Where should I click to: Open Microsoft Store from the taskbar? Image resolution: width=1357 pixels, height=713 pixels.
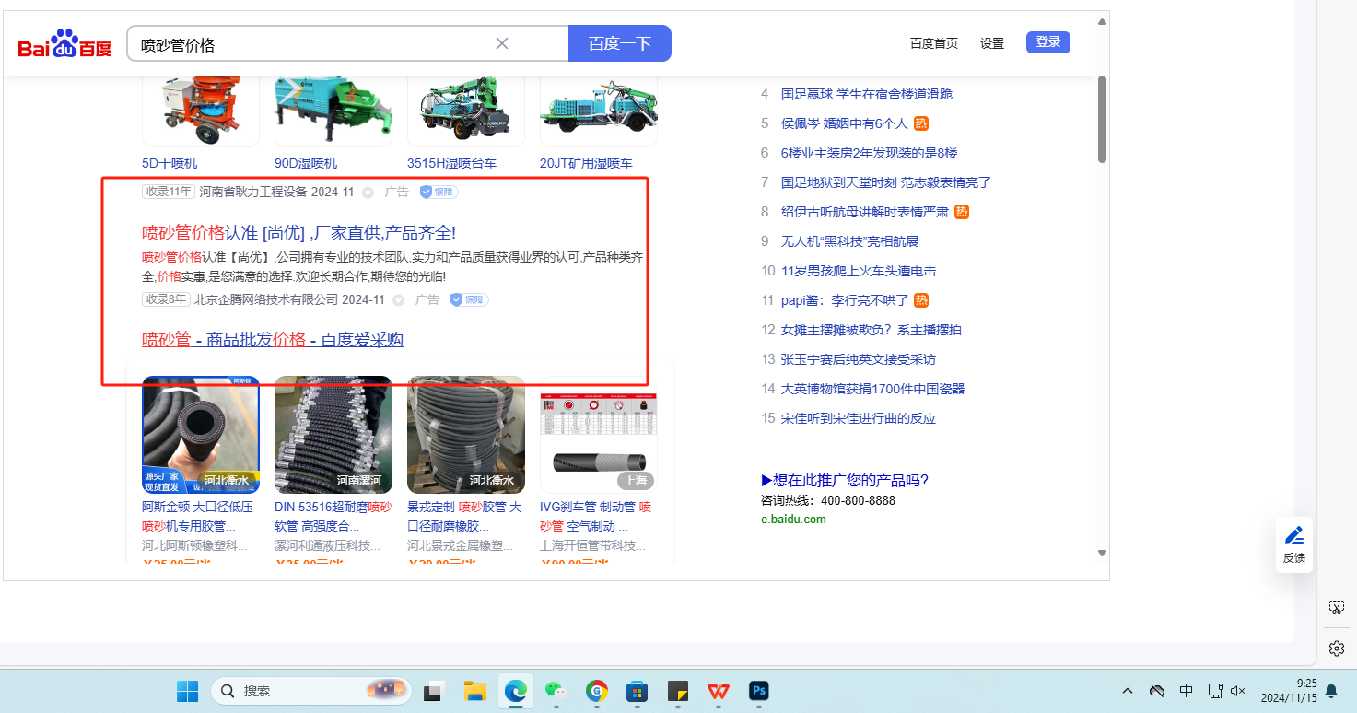tap(637, 691)
